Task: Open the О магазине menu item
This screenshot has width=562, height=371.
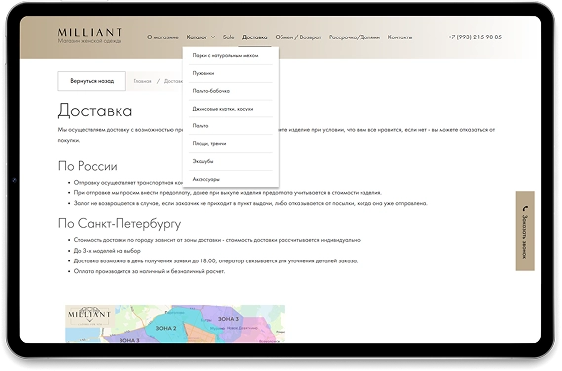Action: tap(162, 37)
